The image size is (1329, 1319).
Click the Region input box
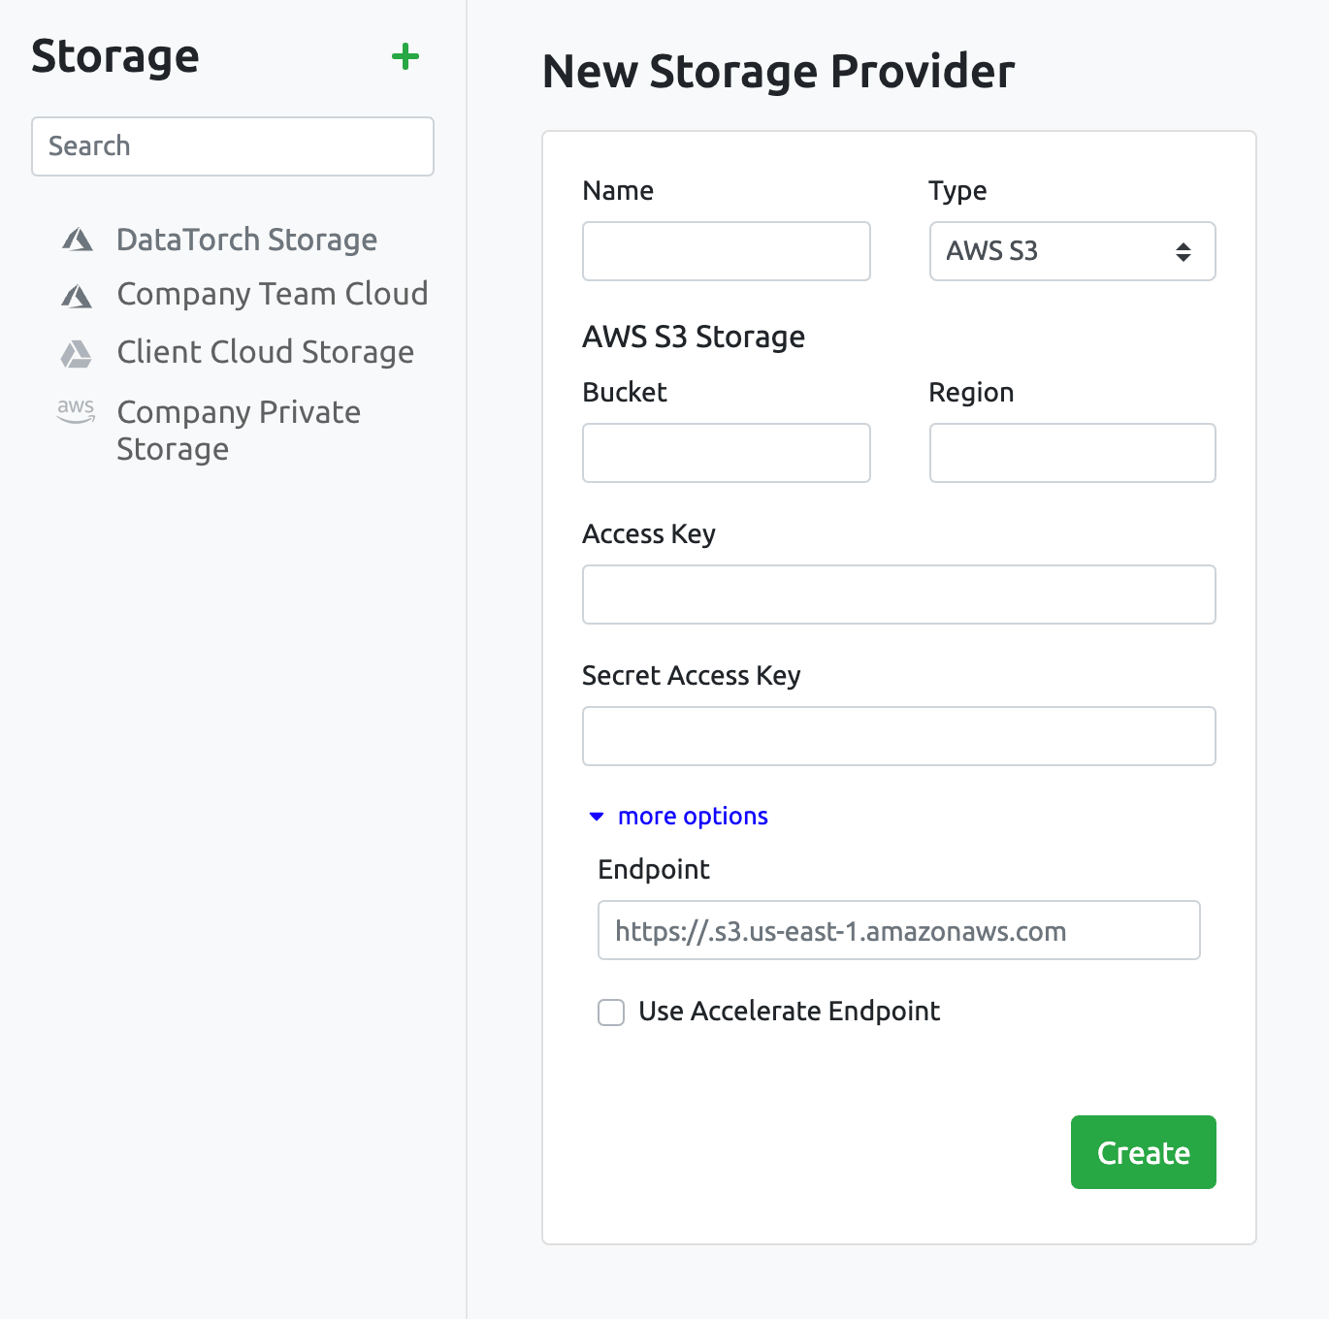(1072, 453)
